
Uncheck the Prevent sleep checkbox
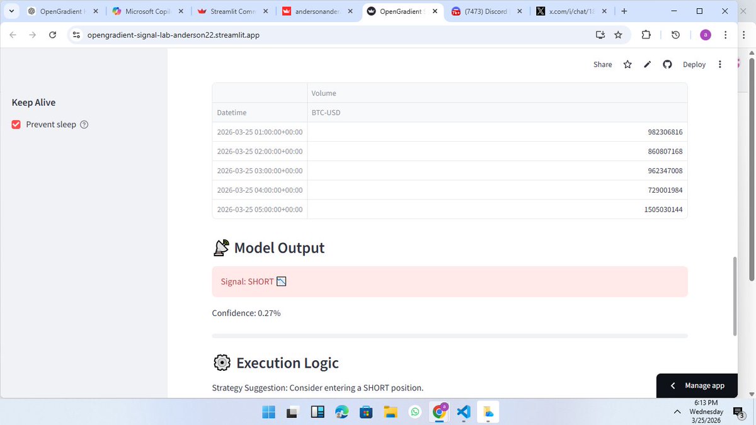pos(16,125)
